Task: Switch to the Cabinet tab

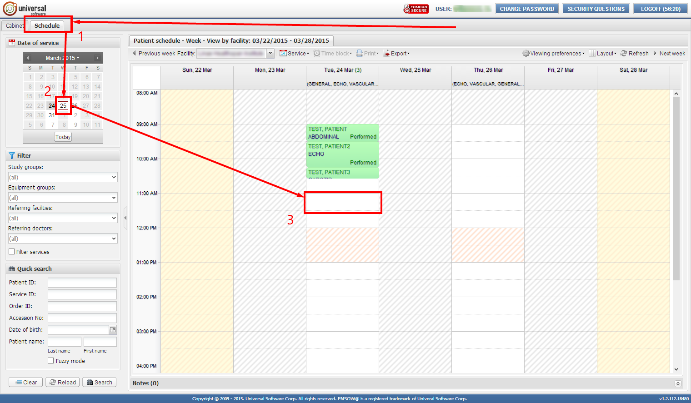Action: (x=15, y=26)
